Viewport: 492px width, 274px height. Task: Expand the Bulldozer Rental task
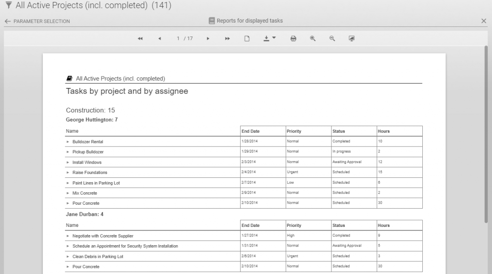tap(67, 142)
